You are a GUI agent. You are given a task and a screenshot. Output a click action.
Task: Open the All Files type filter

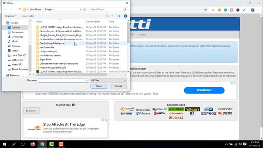click(108, 81)
